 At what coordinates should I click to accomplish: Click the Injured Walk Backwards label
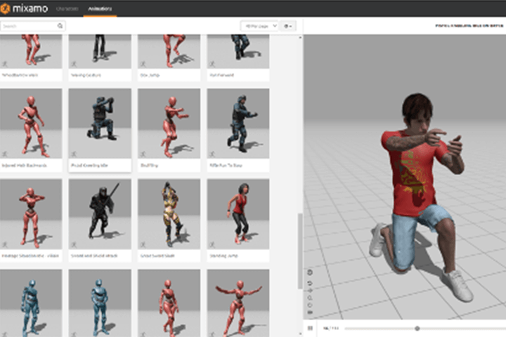click(25, 166)
